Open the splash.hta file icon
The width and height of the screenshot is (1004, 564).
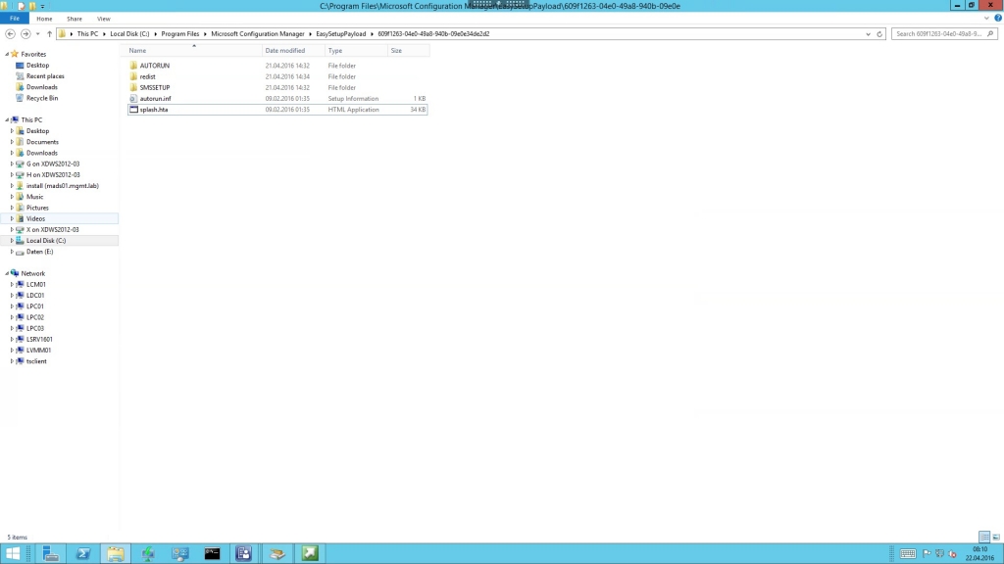pos(133,110)
